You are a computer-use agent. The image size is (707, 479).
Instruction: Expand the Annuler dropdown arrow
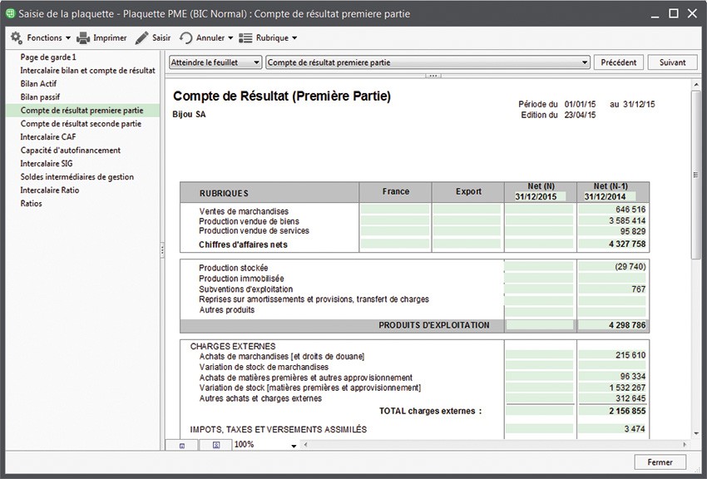point(230,38)
